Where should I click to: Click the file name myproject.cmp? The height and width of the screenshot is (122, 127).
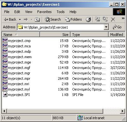click(x=19, y=41)
